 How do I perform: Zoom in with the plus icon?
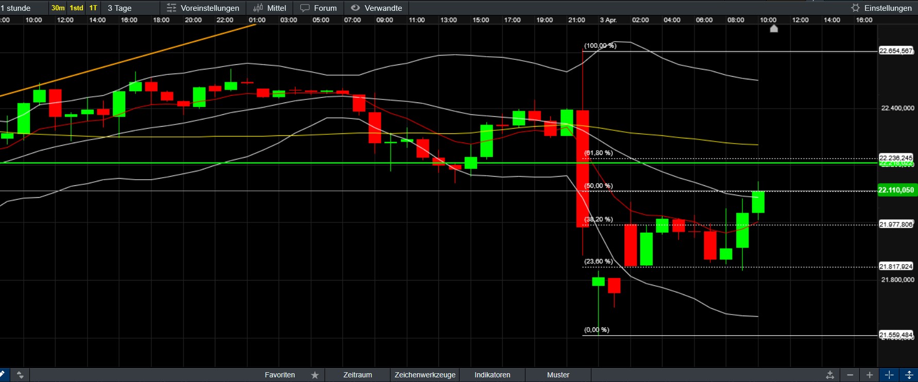870,375
